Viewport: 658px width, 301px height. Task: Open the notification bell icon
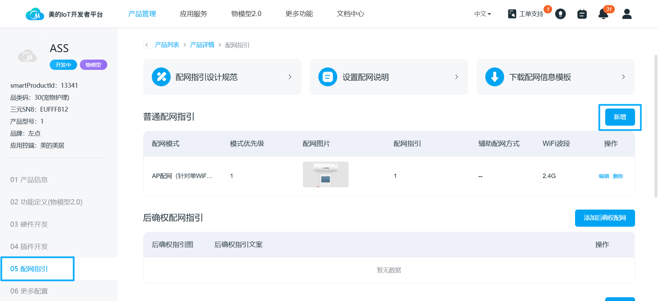click(x=603, y=14)
